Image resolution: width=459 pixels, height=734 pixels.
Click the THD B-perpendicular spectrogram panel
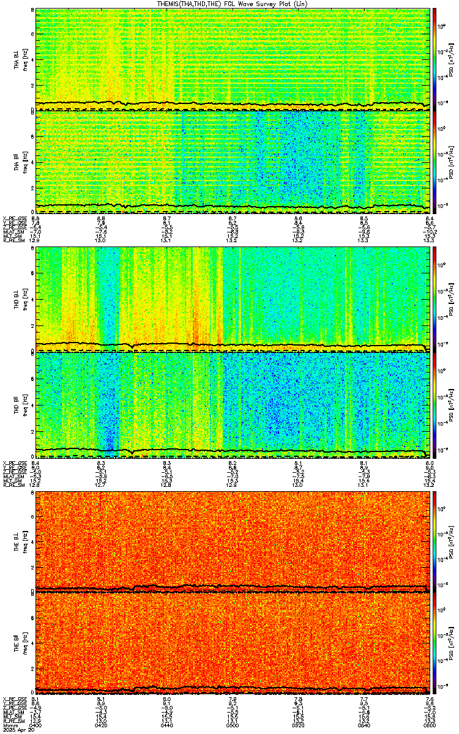232,298
